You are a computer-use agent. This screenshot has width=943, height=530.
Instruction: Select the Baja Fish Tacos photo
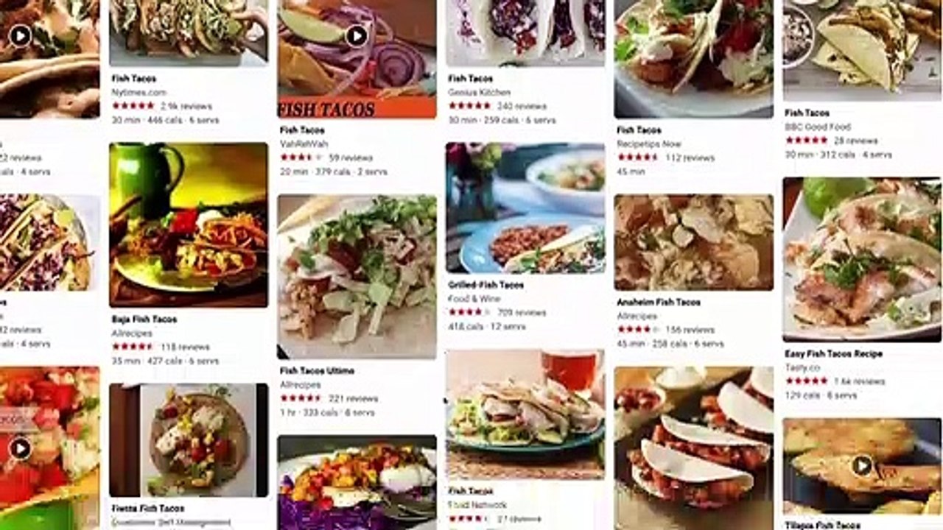tap(189, 225)
